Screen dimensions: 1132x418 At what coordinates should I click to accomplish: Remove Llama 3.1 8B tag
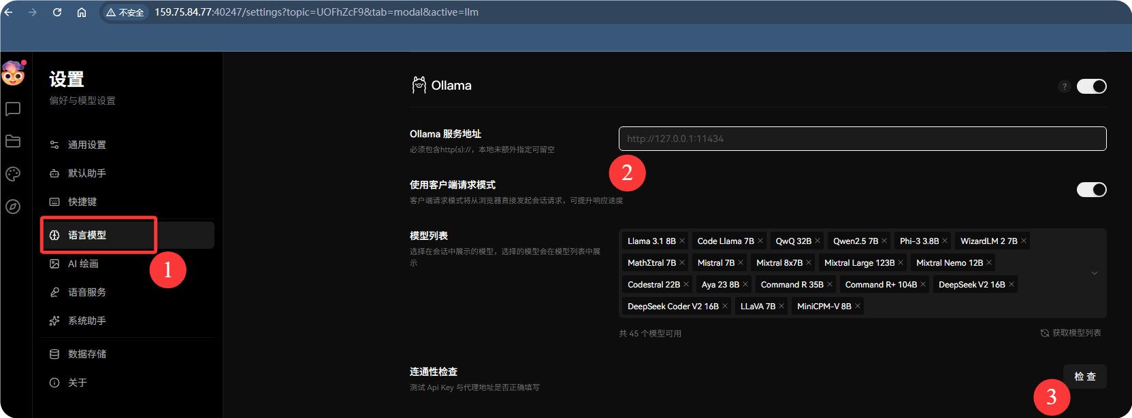pos(682,241)
